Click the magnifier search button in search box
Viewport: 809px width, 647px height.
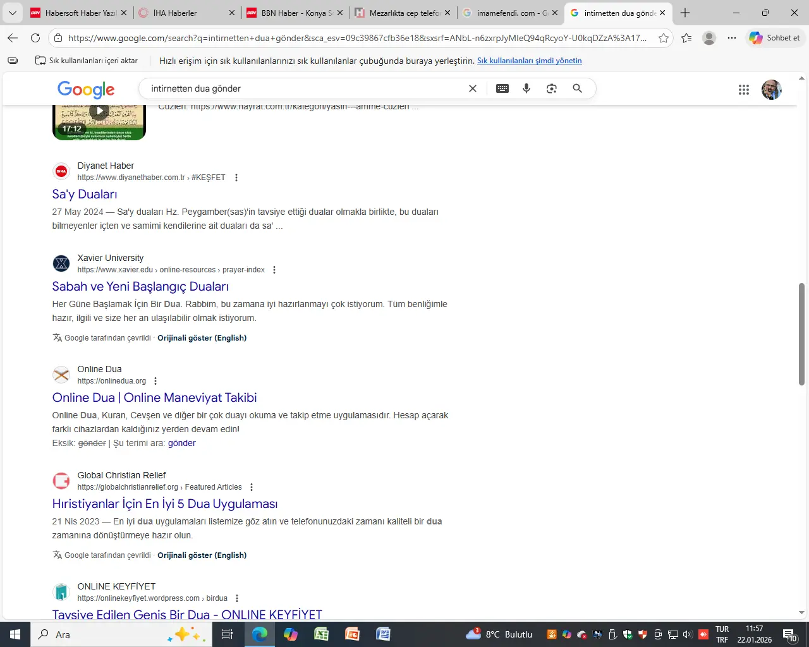(577, 88)
